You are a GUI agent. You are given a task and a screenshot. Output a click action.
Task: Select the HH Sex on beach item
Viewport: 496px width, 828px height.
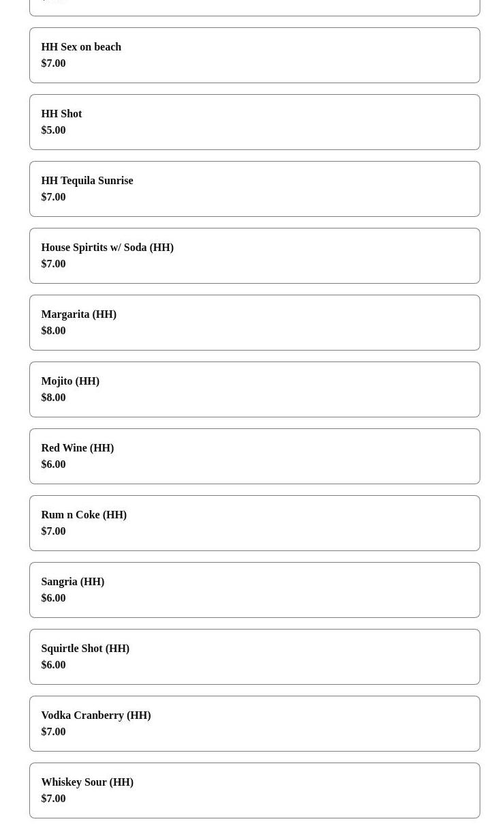tap(254, 55)
